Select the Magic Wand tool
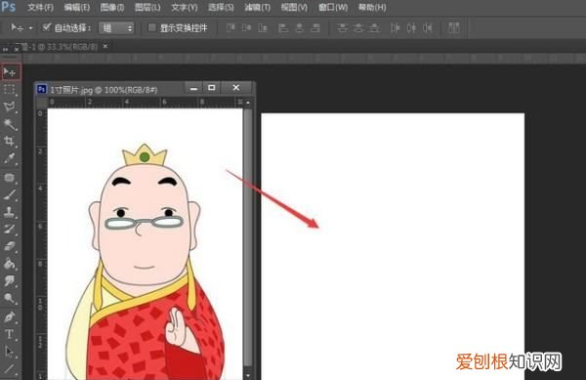The image size is (586, 380). [10, 124]
